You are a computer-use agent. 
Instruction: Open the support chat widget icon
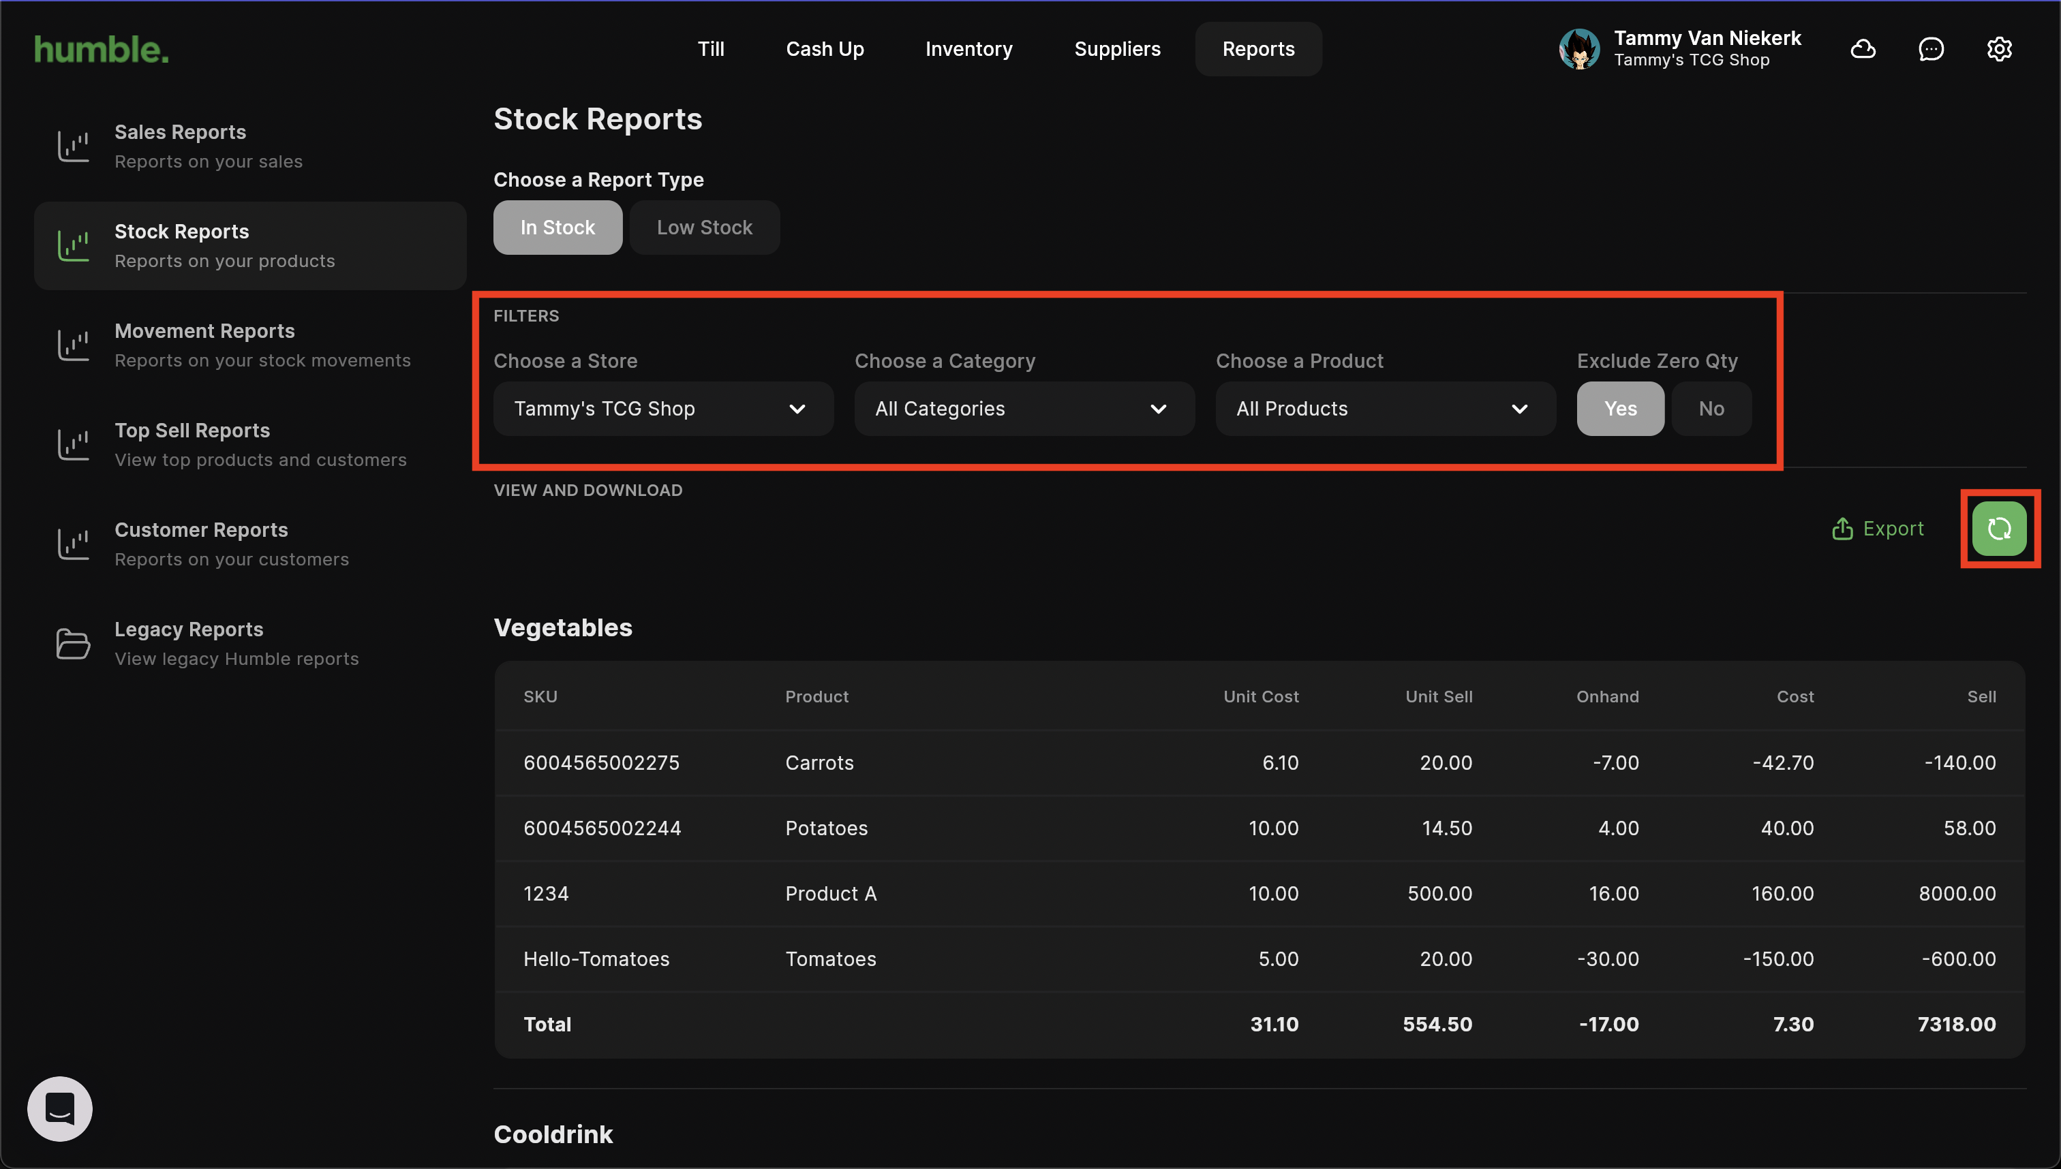coord(60,1108)
